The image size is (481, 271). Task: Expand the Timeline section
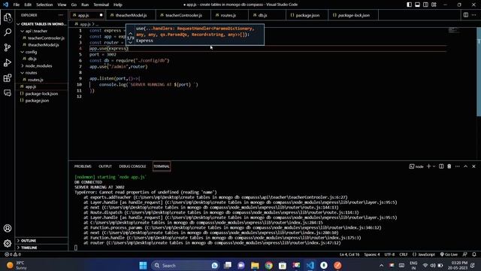(x=29, y=248)
